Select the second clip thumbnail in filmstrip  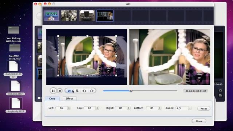pyautogui.click(x=69, y=16)
